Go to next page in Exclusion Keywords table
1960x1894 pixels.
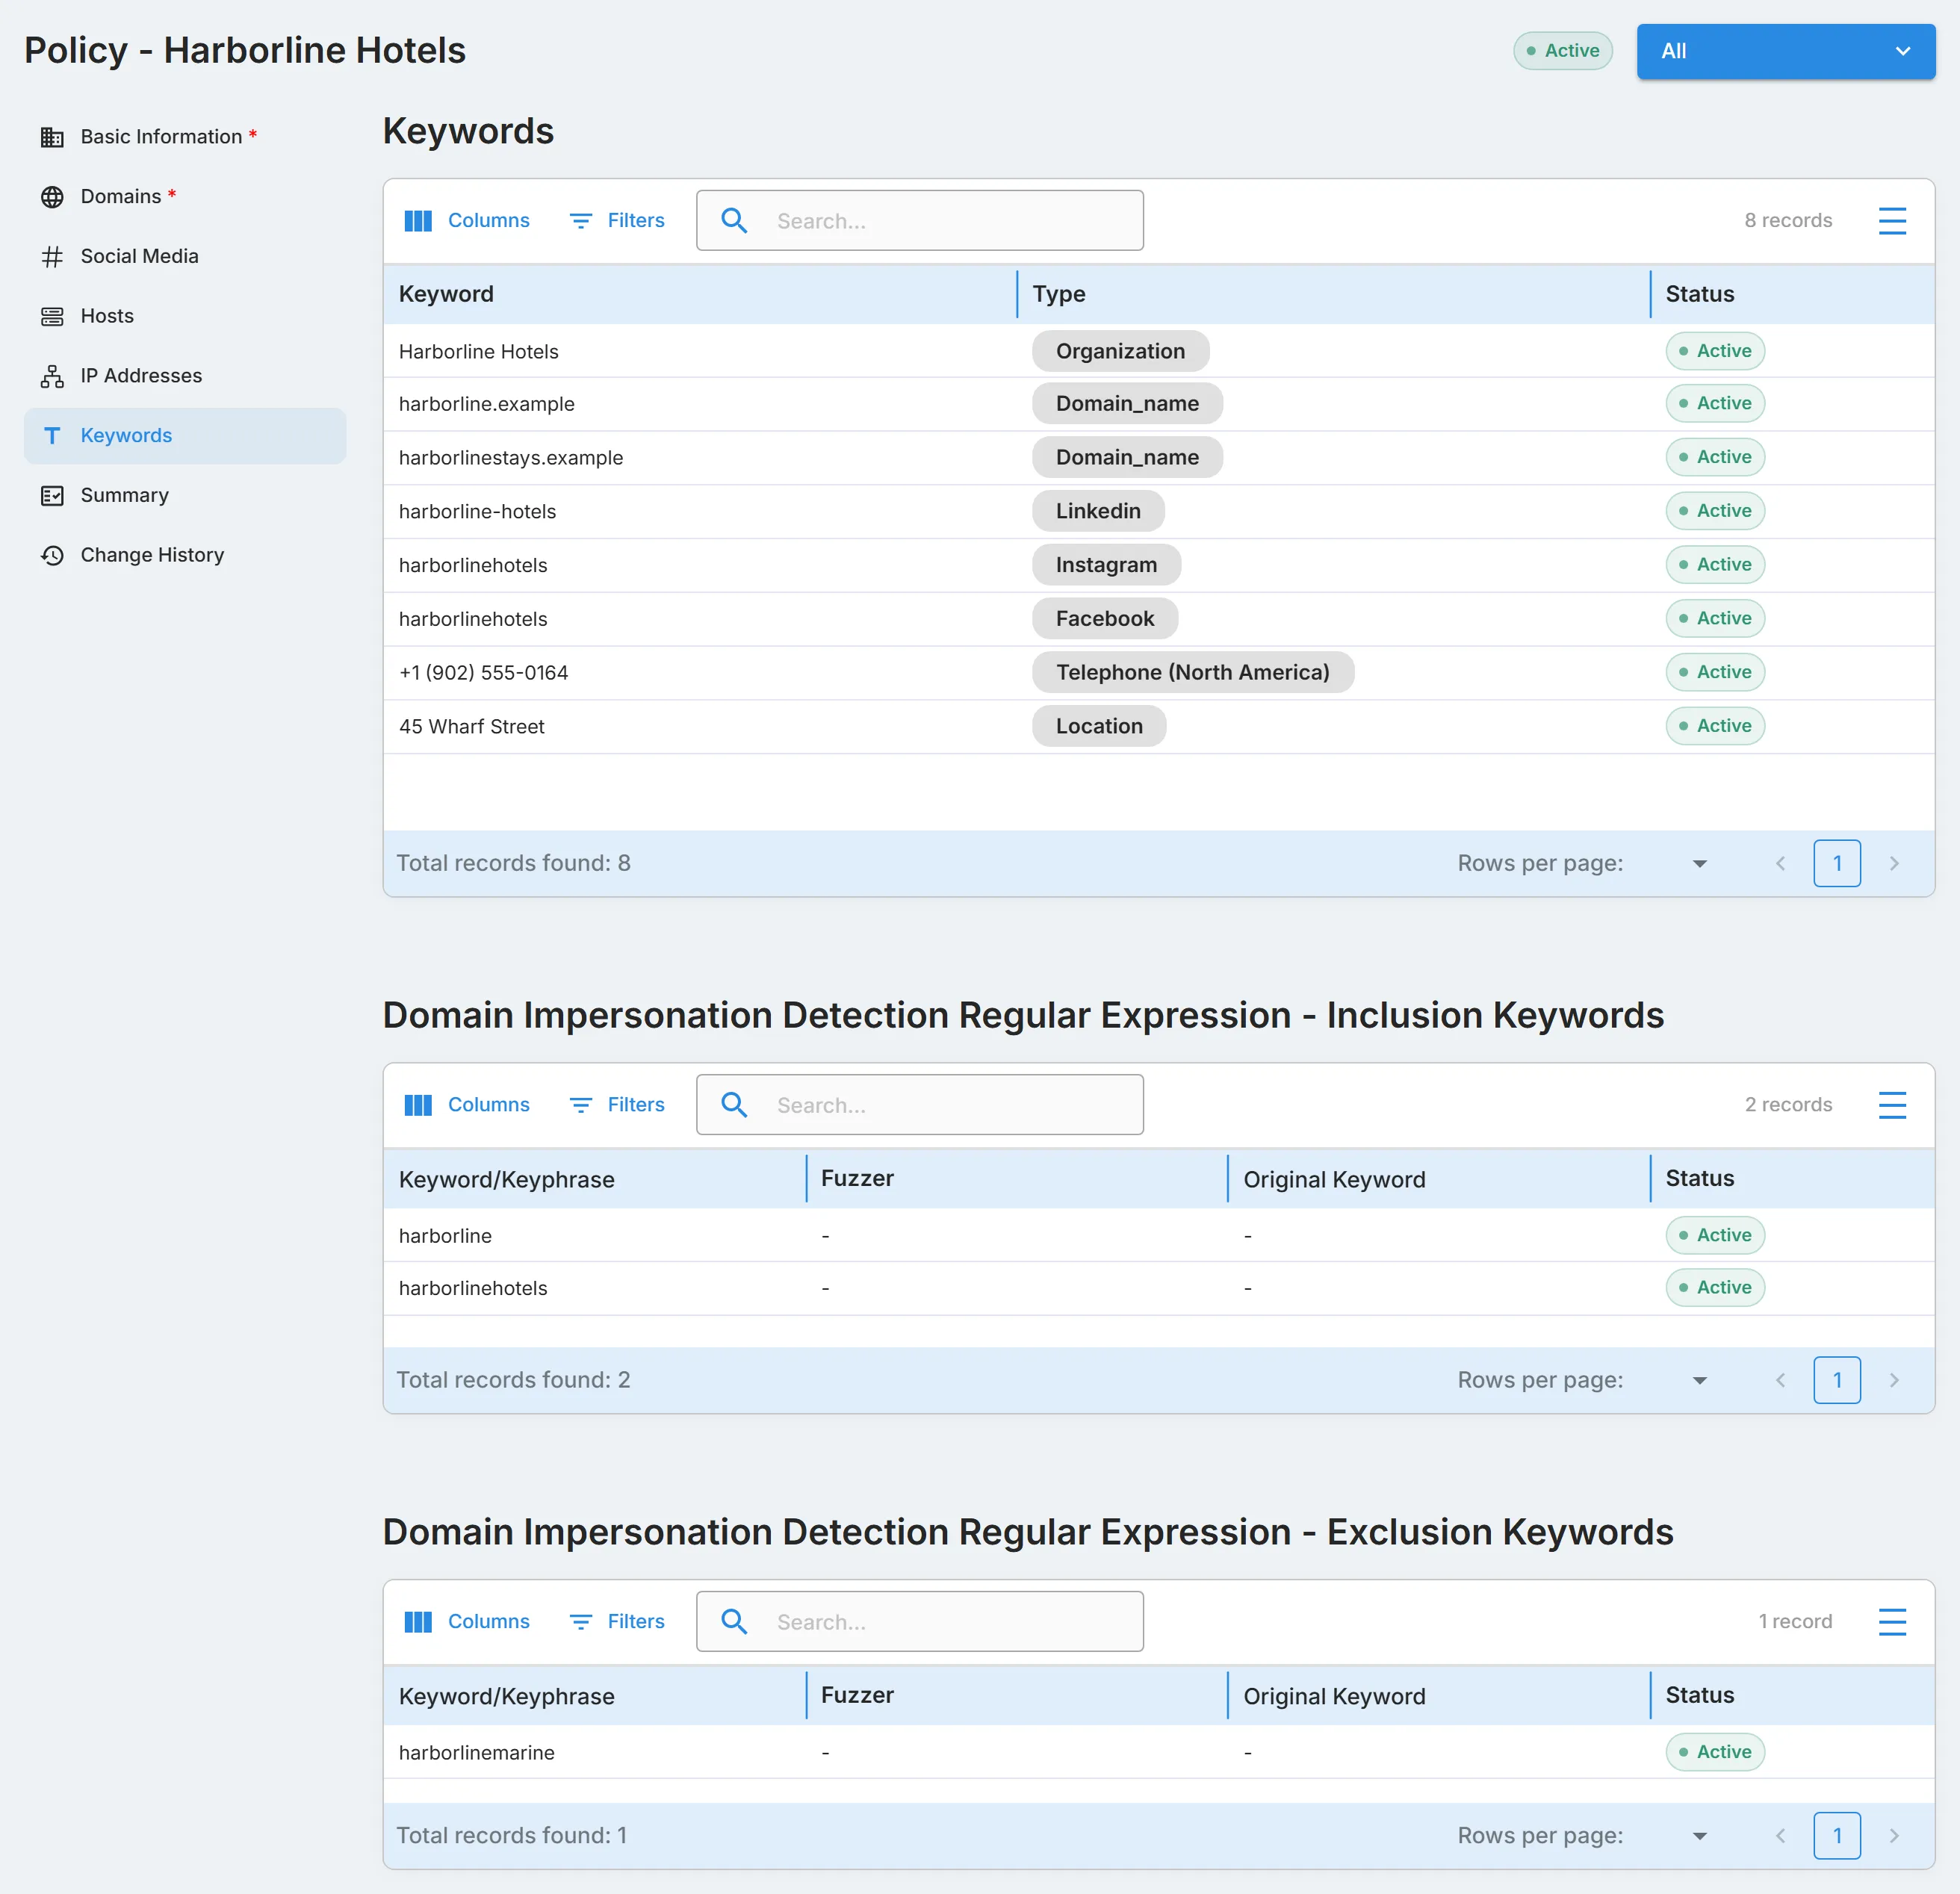coord(1894,1836)
